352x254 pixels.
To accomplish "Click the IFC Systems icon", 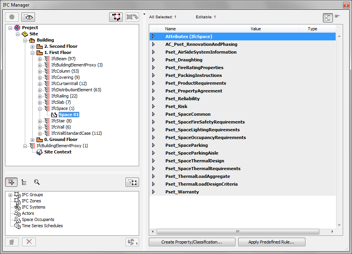I will pos(17,207).
